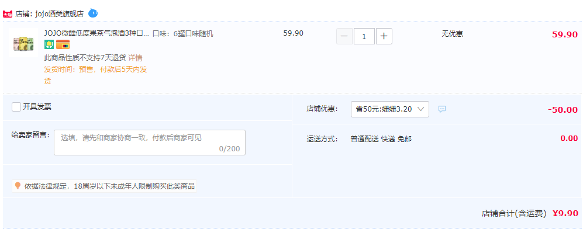Click the green service guarantee badge icon
Image resolution: width=583 pixels, height=229 pixels.
click(x=49, y=45)
